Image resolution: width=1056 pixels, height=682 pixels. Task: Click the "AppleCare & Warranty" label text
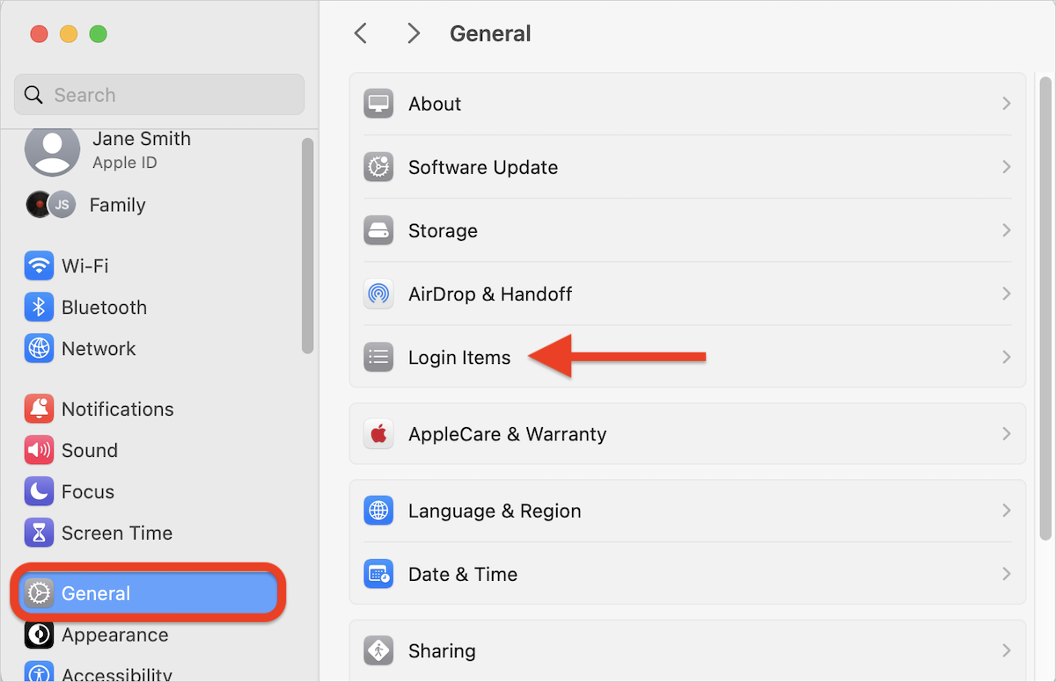coord(508,434)
